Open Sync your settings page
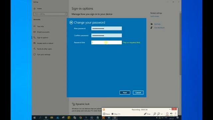 tap(44, 55)
